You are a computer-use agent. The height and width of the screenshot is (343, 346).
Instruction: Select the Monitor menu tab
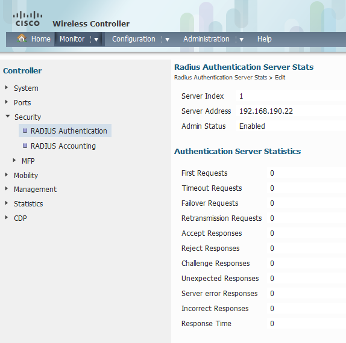point(72,39)
